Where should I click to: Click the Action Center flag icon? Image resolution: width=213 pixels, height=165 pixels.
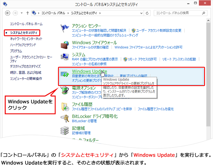pos(64,28)
